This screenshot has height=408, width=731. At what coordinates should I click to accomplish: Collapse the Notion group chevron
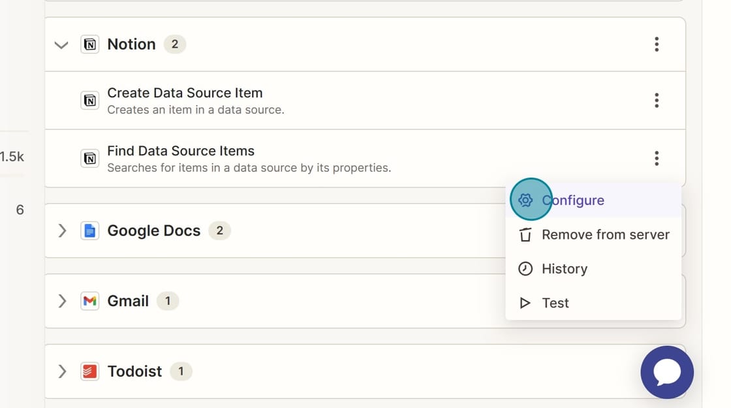61,45
